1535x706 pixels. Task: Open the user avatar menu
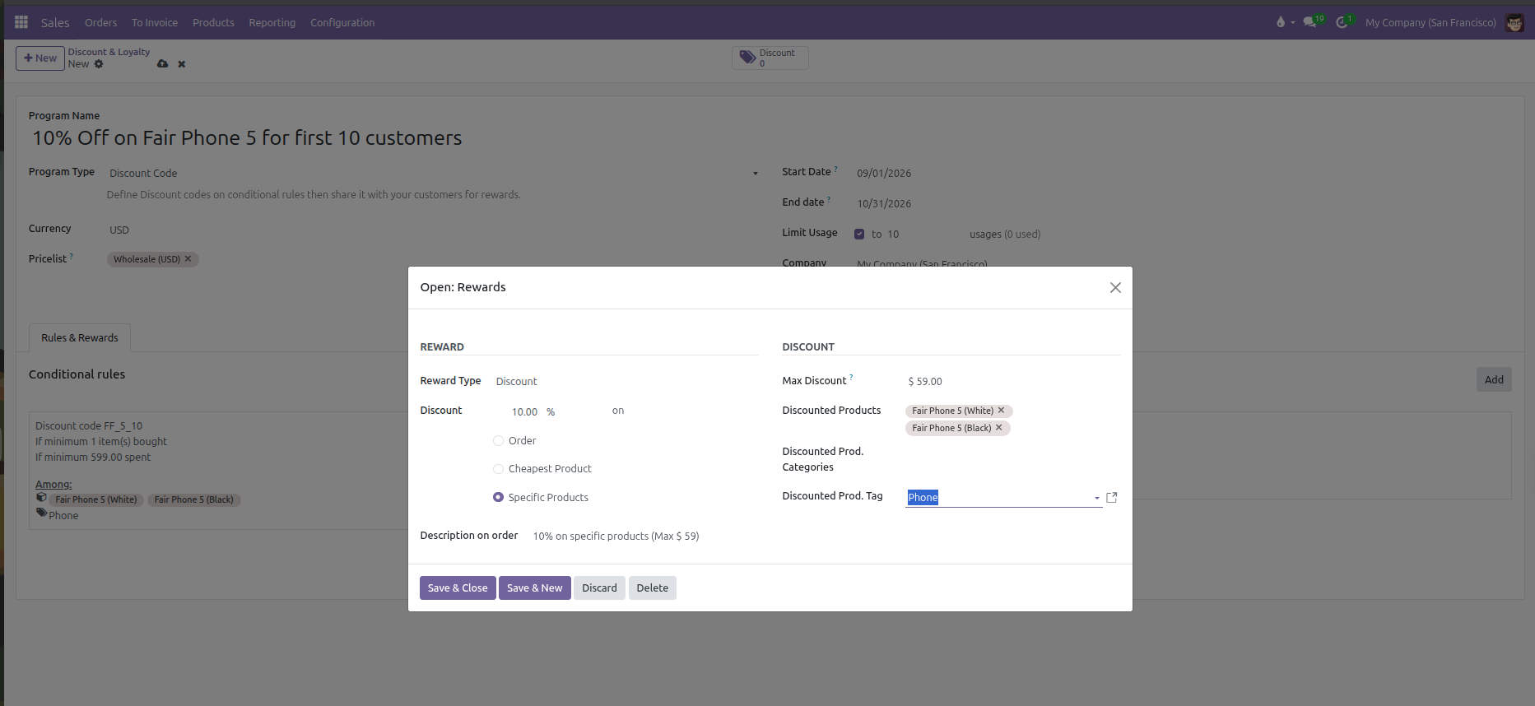coord(1514,22)
